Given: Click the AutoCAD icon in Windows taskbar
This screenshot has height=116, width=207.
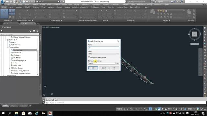Looking at the screenshot, I should point(50,113).
